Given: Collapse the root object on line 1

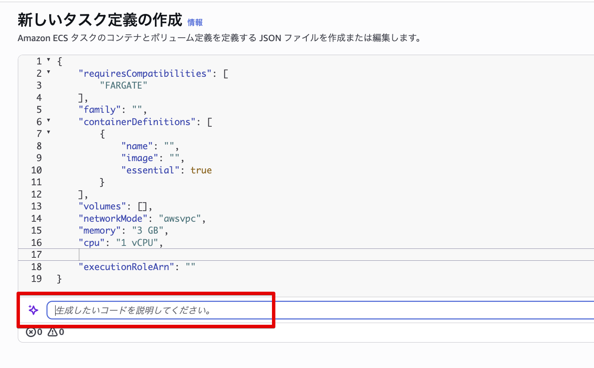Looking at the screenshot, I should [48, 60].
